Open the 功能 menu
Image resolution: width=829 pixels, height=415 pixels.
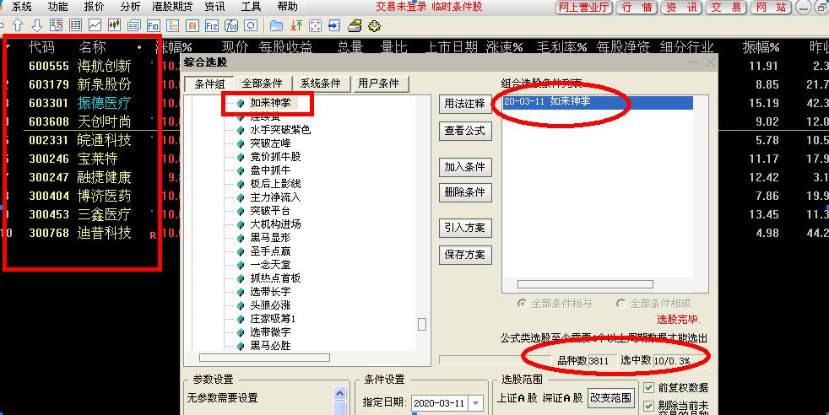coord(57,7)
